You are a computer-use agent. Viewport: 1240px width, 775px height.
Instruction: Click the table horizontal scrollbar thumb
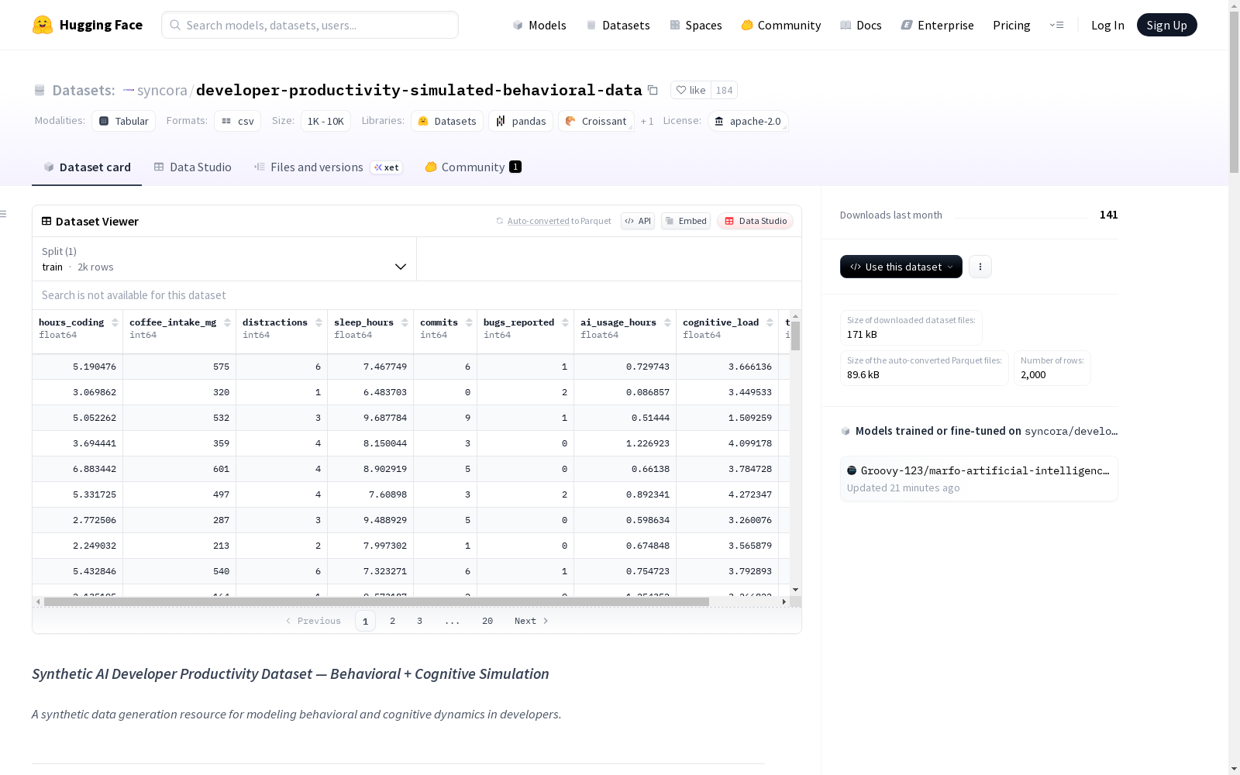point(377,601)
